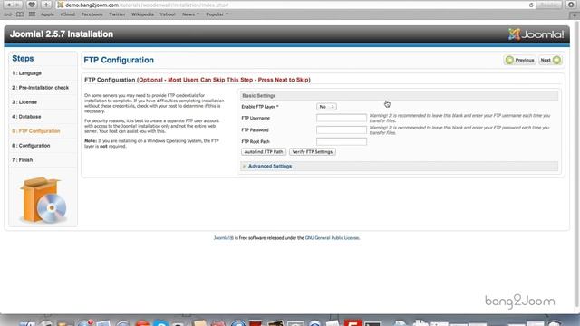Click into the FTP Password field

point(342,129)
